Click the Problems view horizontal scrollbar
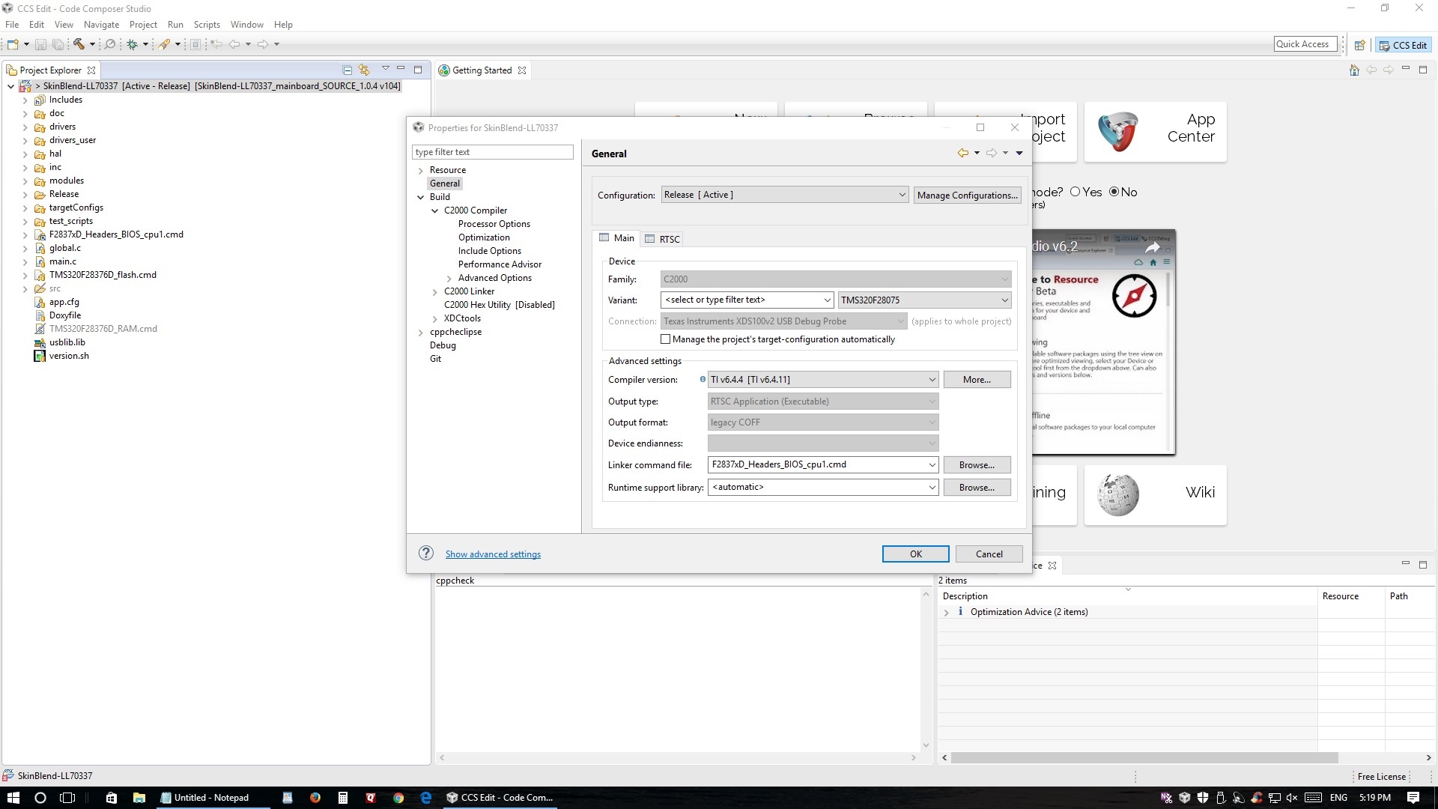Screen dimensions: 1438x809 [x=1144, y=758]
